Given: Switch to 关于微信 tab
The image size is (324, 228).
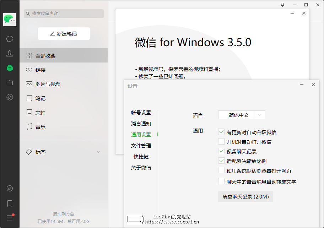Looking at the screenshot, I should (141, 168).
